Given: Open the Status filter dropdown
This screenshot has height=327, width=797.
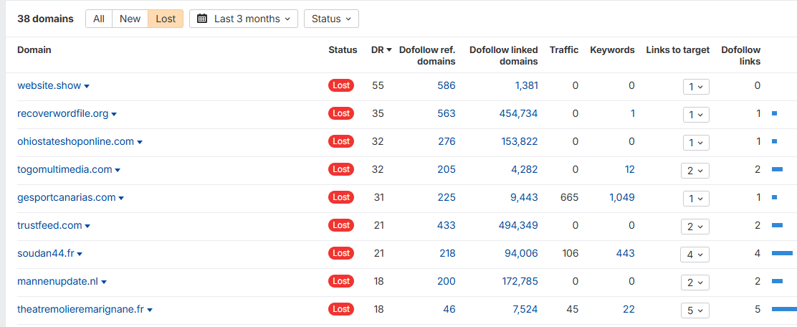Looking at the screenshot, I should [331, 19].
